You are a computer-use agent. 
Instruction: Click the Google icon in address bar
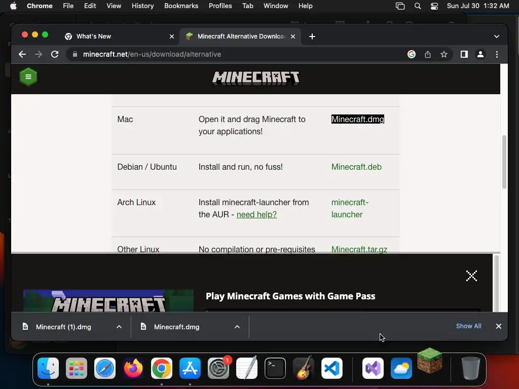click(412, 54)
